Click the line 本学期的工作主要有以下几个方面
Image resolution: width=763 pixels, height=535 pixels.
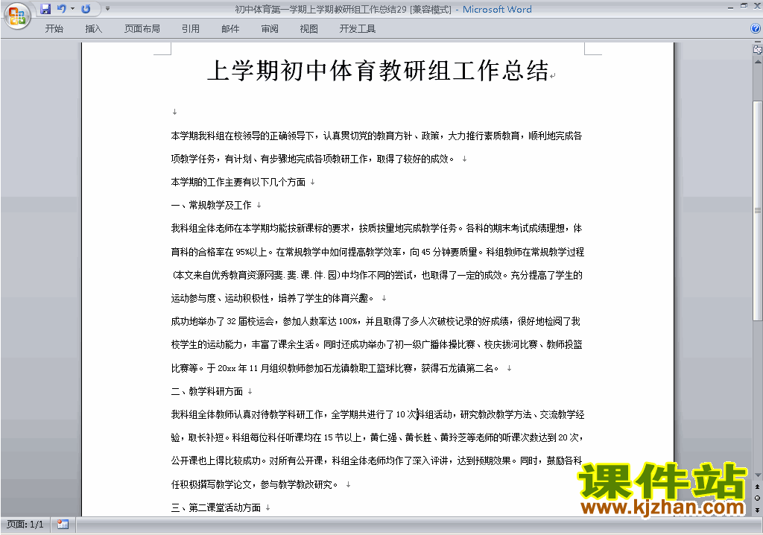click(x=238, y=182)
